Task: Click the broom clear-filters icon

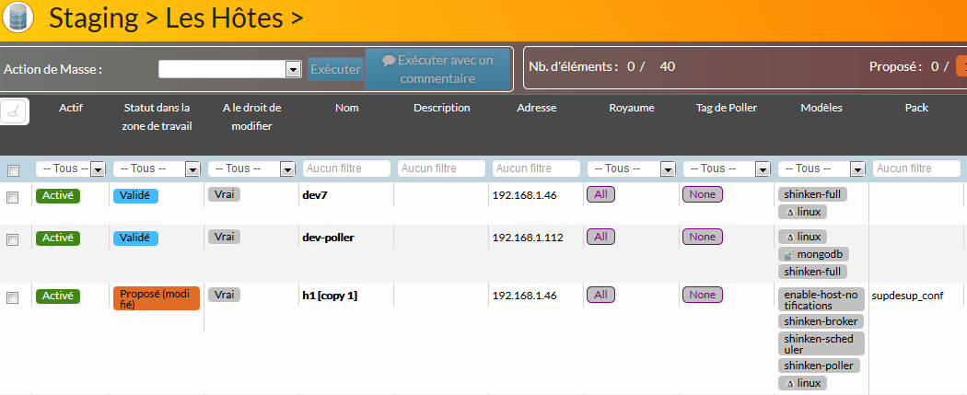Action: 16,110
